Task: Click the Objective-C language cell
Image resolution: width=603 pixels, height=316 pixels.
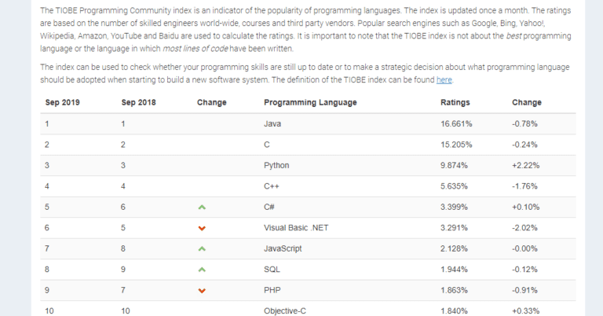Action: click(x=285, y=311)
